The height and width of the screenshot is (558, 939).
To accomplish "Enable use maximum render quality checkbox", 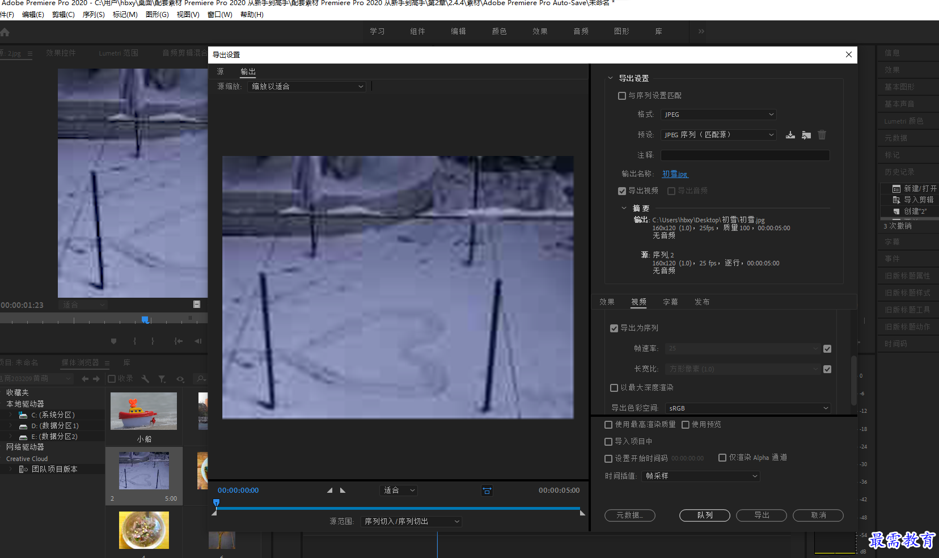I will [608, 425].
